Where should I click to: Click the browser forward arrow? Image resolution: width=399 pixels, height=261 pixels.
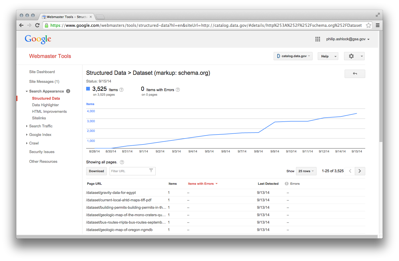(x=29, y=25)
